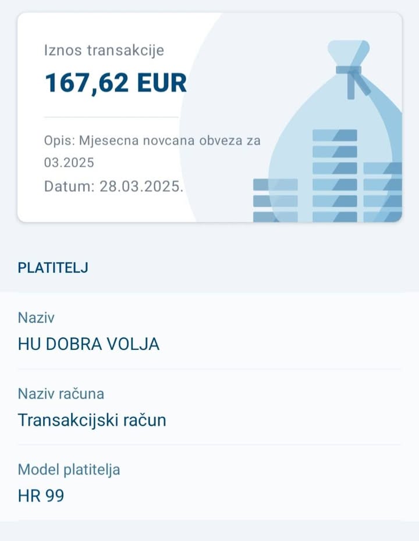This screenshot has height=541, width=419.
Task: Tap the coin stack at right edge
Action: (x=382, y=192)
